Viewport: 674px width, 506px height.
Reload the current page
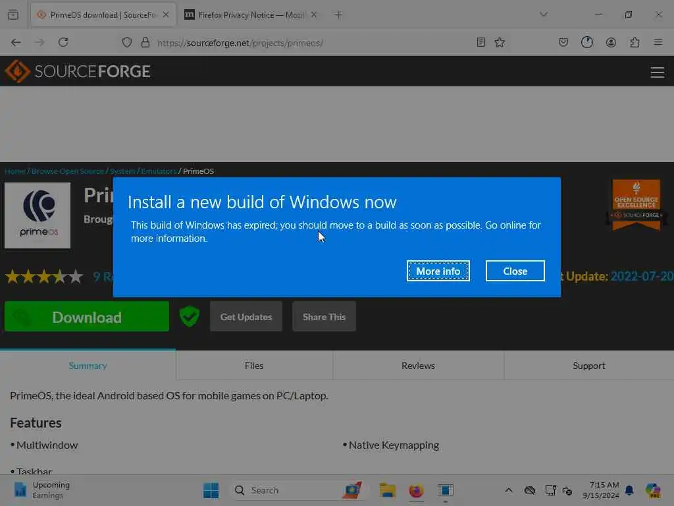point(63,42)
